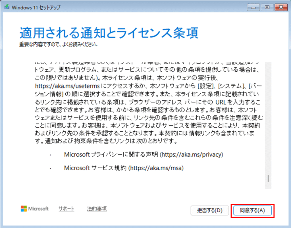Click the https://aka.ms/msa URL

(157, 168)
